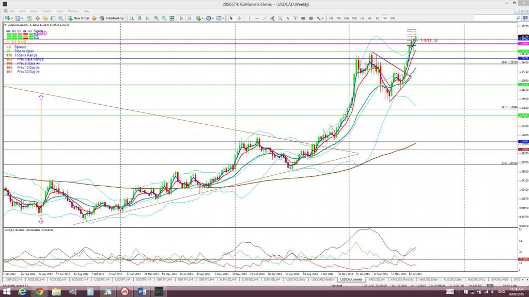Switch to D1 timeframe
The width and height of the screenshot is (529, 297).
[x=378, y=18]
